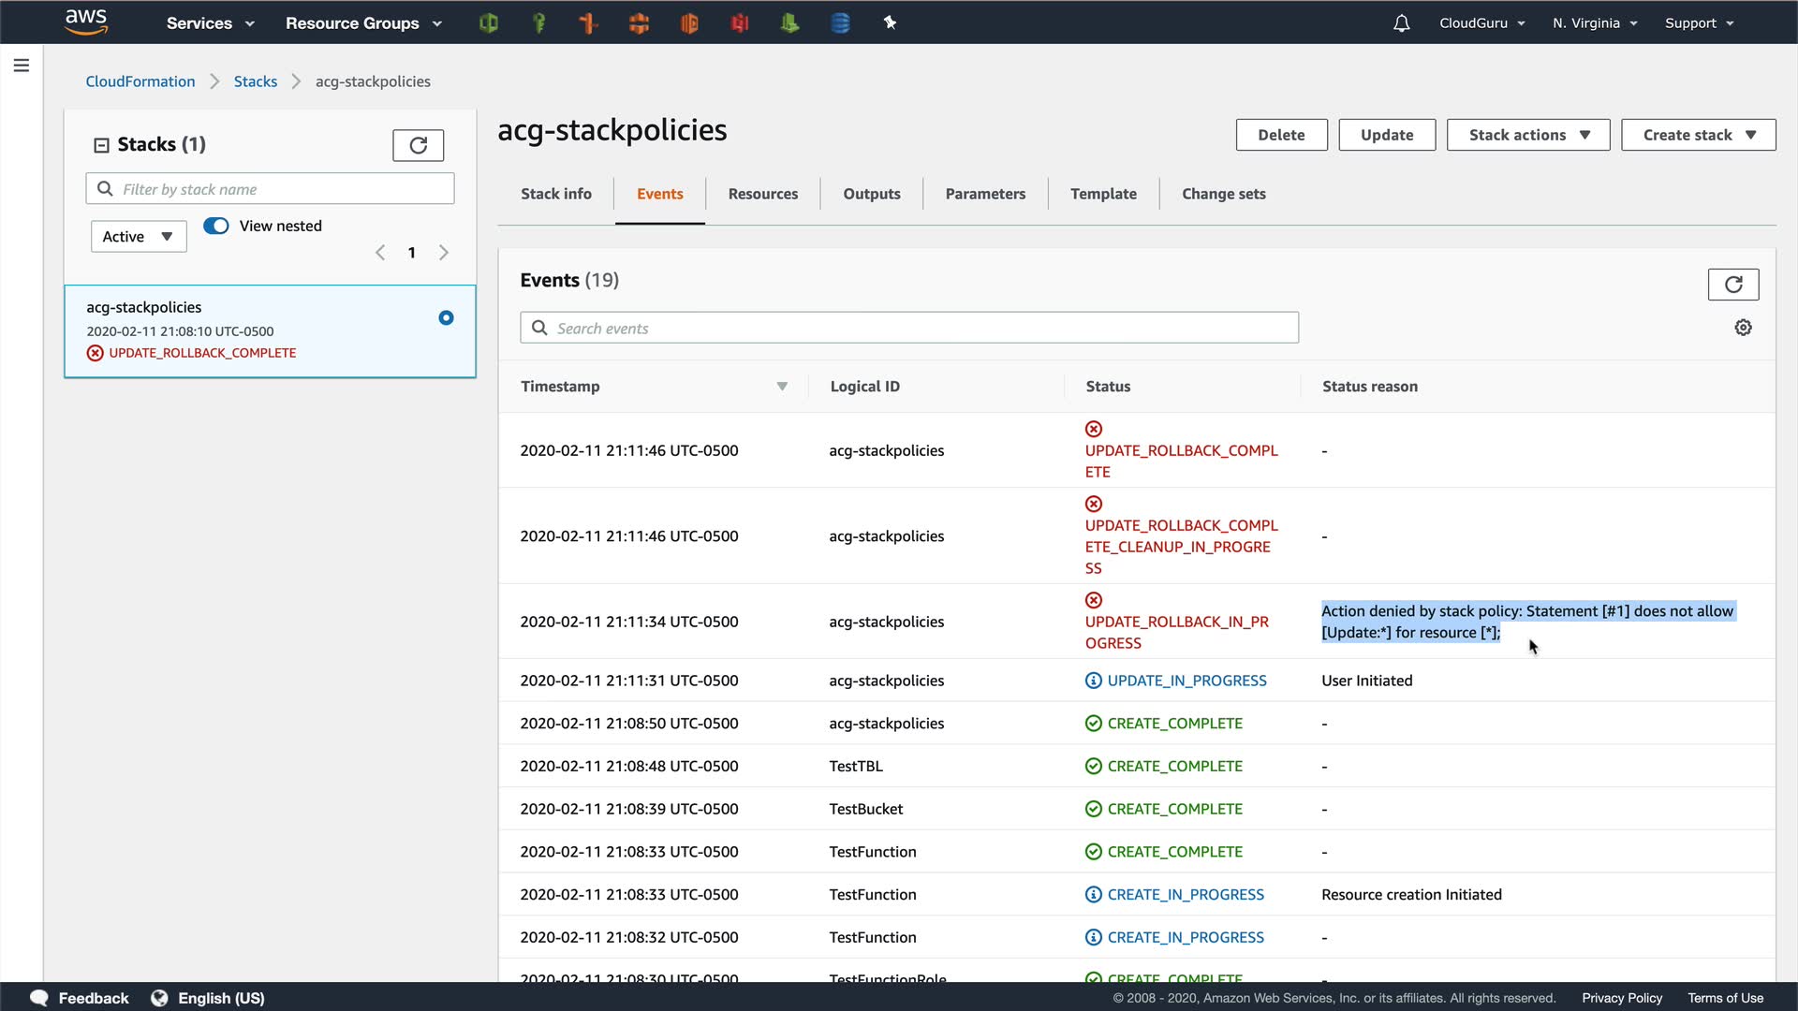Refresh the Events table
The height and width of the screenshot is (1011, 1798).
click(x=1732, y=285)
